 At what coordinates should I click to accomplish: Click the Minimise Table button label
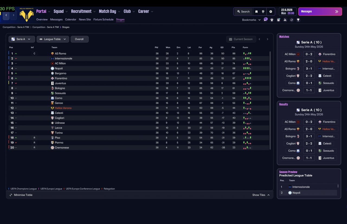coord(23,195)
